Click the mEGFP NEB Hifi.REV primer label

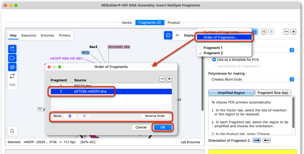coord(66,58)
